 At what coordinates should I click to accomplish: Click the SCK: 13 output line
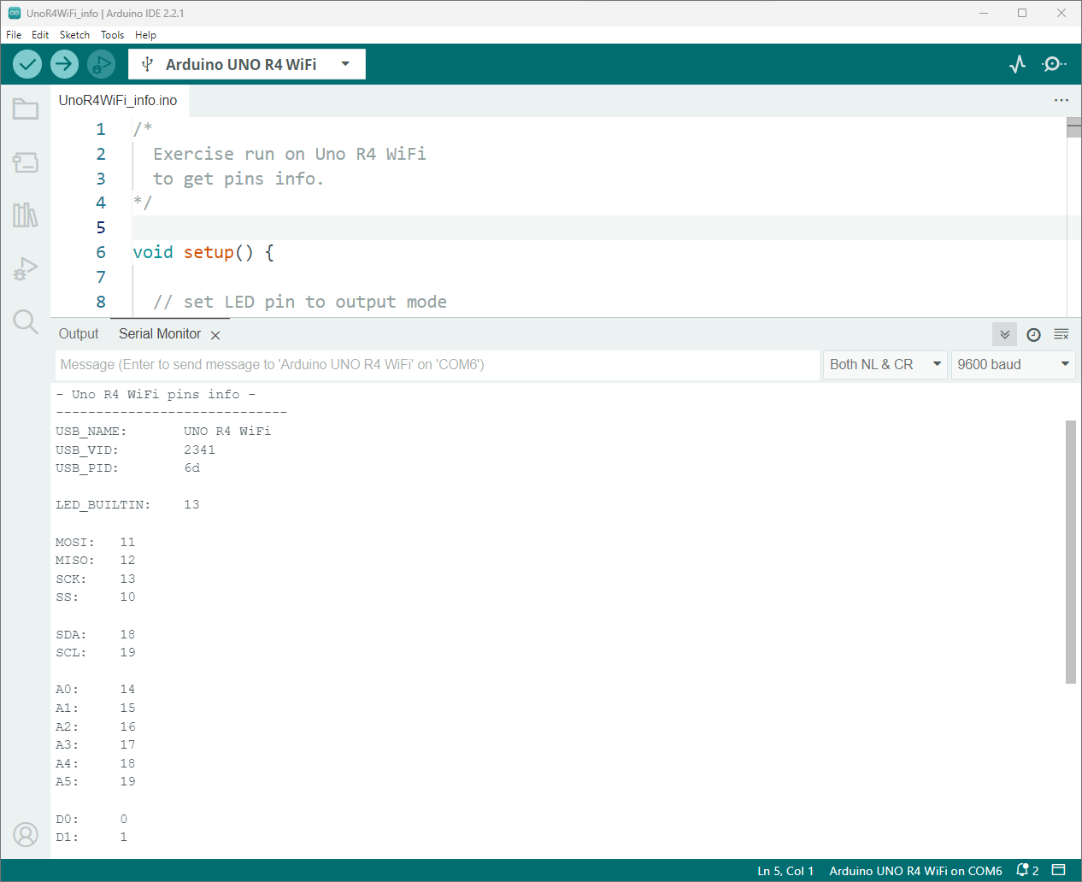pos(95,579)
